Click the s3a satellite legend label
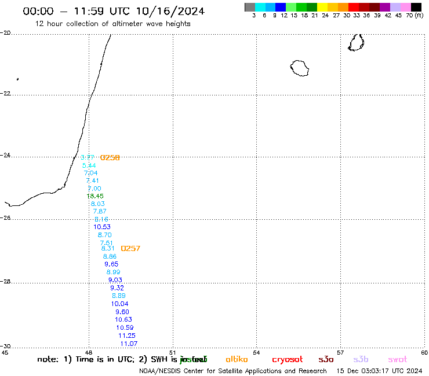Viewport: 429px width, 376px height. [326, 359]
